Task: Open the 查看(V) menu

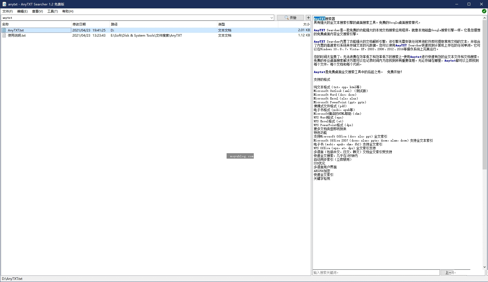Action: click(x=38, y=11)
